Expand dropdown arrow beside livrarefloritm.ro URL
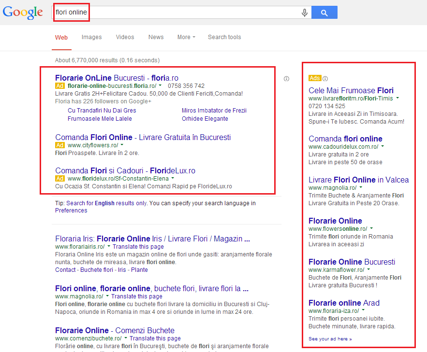 (x=398, y=98)
